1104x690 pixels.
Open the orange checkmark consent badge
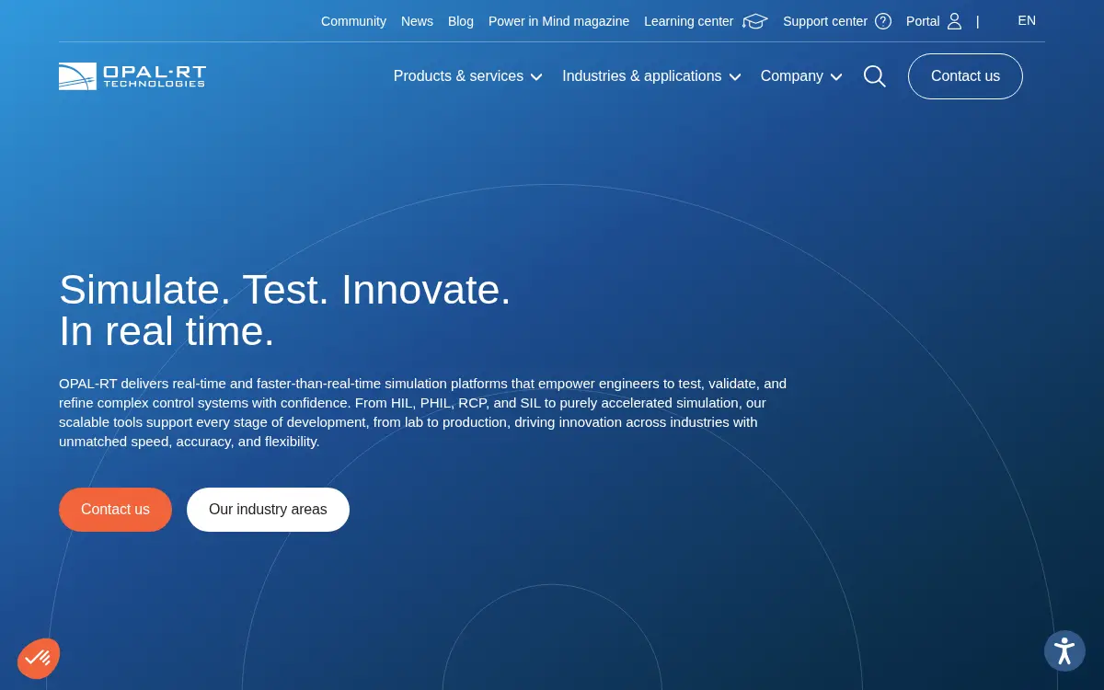pyautogui.click(x=39, y=659)
